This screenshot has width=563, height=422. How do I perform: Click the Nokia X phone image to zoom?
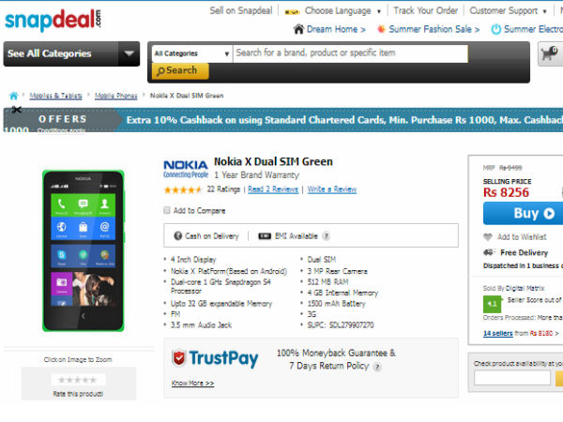[x=83, y=249]
